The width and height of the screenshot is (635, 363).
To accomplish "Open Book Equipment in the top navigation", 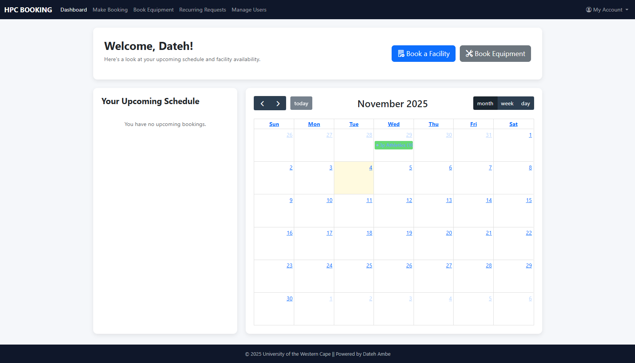I will click(153, 10).
